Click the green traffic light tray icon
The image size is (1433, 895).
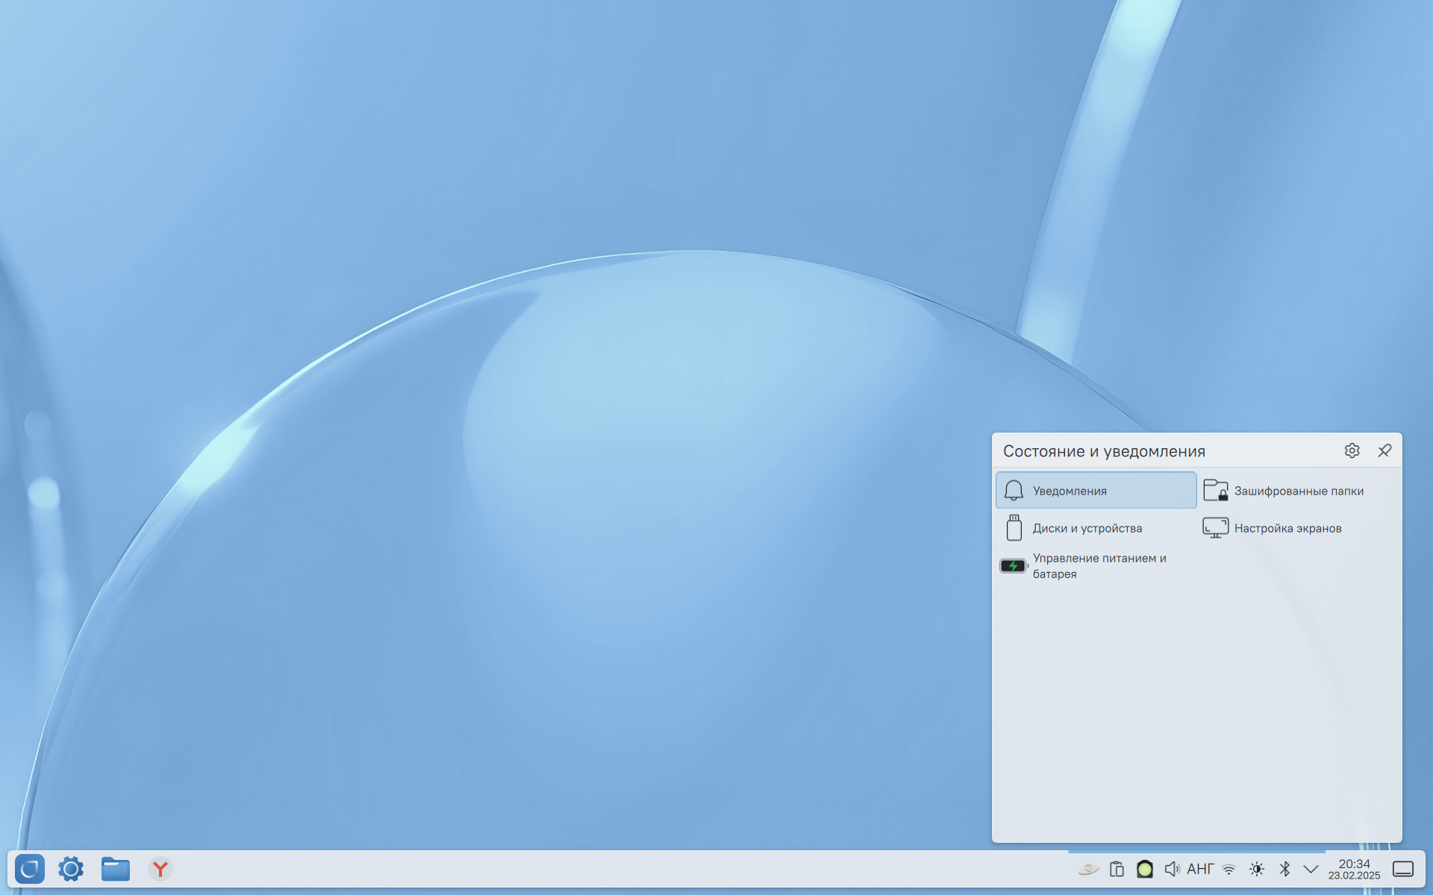[1144, 869]
